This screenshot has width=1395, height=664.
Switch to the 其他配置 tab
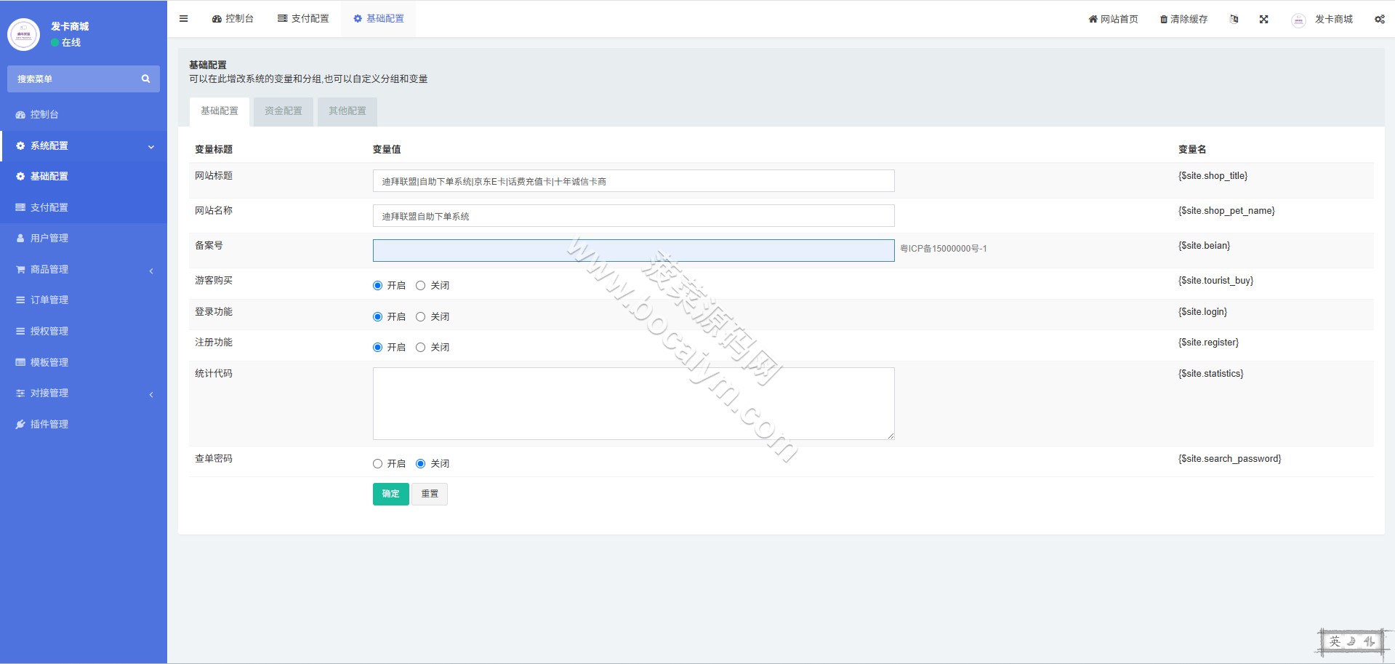347,111
